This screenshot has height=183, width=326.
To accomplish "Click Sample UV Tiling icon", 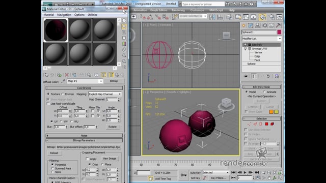I will pos(124,38).
